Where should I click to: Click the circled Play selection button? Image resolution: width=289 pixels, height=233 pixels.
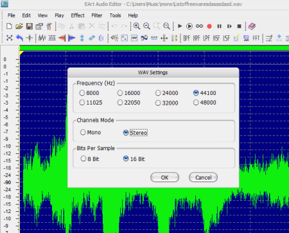click(x=189, y=26)
